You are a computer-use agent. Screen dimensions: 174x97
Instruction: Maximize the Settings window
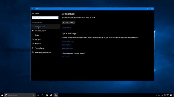tap(148, 9)
